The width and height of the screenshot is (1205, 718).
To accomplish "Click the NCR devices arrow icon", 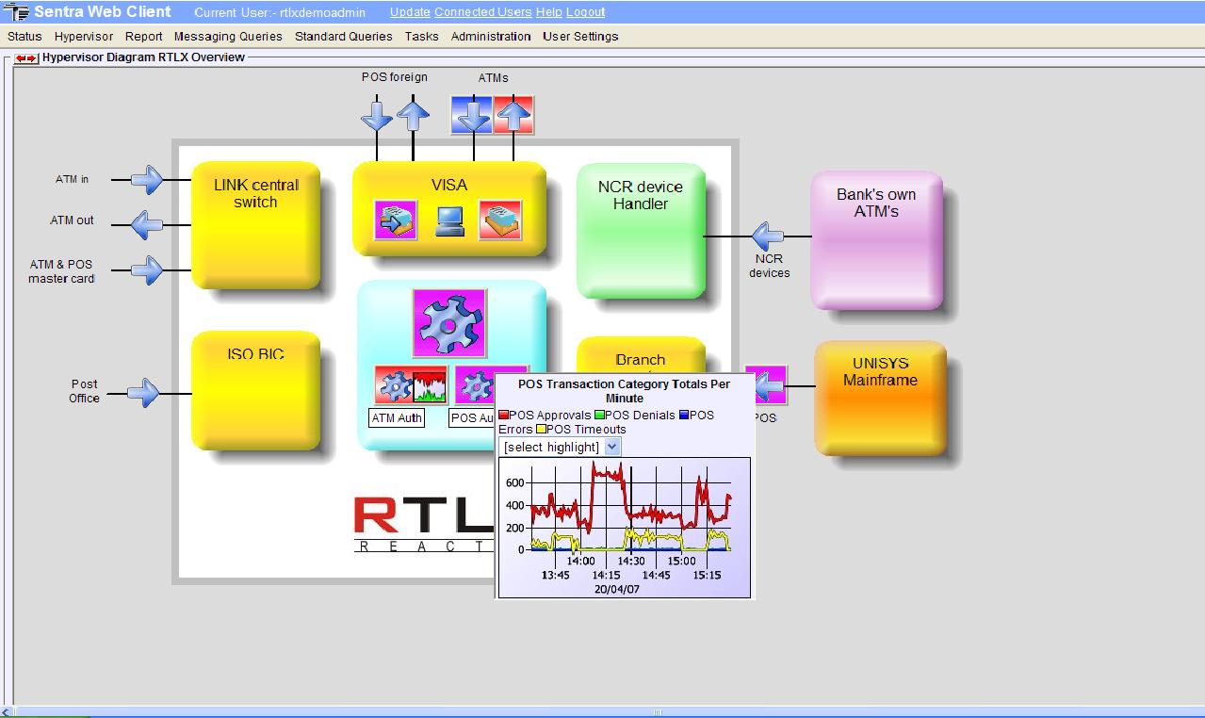I will (768, 236).
